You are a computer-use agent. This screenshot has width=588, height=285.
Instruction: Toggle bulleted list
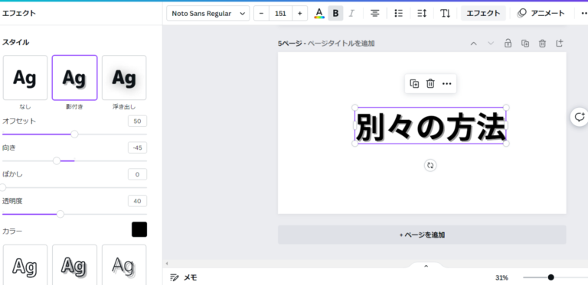point(398,14)
